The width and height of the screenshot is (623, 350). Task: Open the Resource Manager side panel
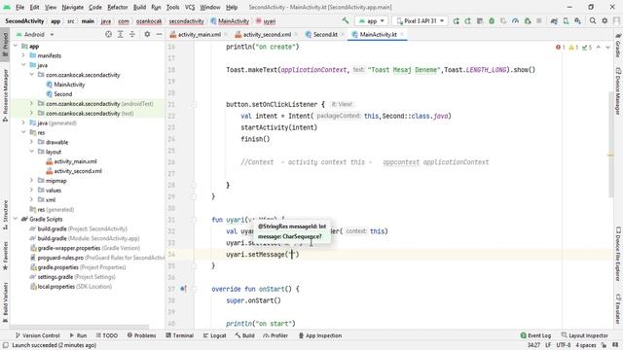point(5,95)
